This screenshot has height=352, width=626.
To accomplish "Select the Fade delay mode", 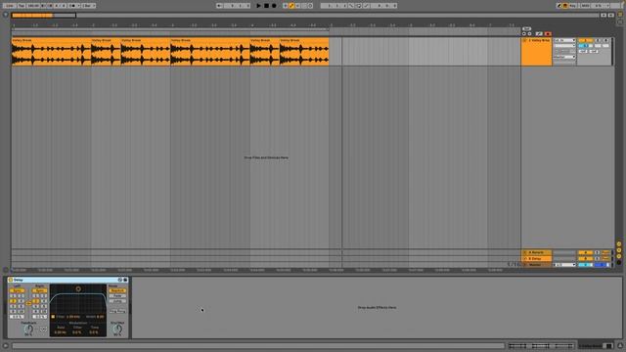I will tap(117, 296).
